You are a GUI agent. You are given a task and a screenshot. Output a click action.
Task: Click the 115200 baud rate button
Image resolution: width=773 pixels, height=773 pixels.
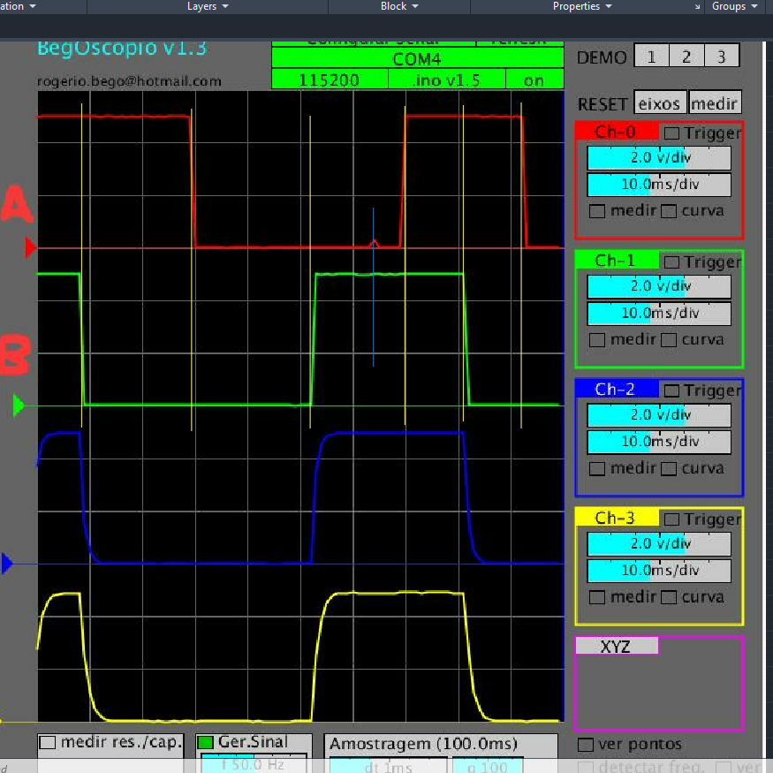point(330,80)
